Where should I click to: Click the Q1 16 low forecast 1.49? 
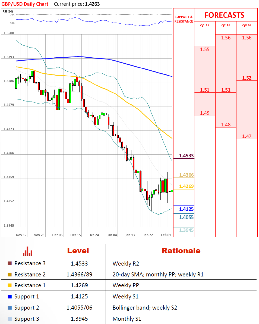click(x=205, y=113)
